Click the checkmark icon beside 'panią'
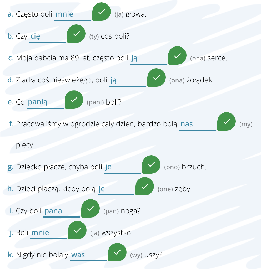Viewport: 261px width, 269px height. [x=74, y=100]
